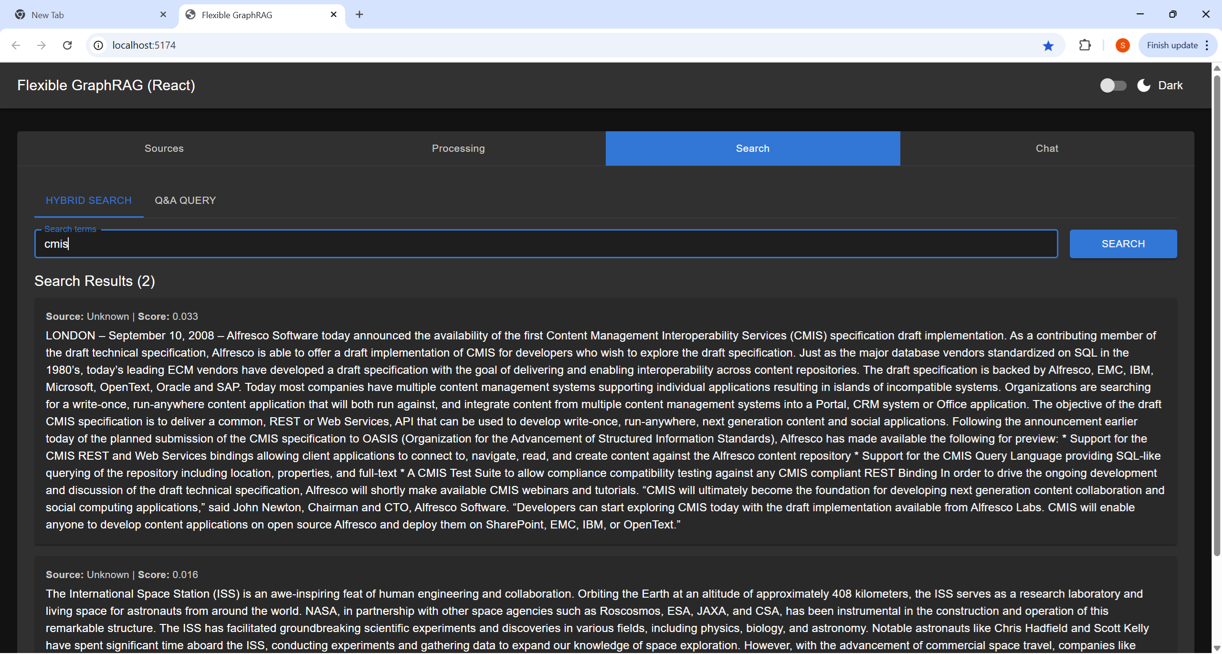The image size is (1222, 654).
Task: Reload the localhost:5174 page
Action: (68, 45)
